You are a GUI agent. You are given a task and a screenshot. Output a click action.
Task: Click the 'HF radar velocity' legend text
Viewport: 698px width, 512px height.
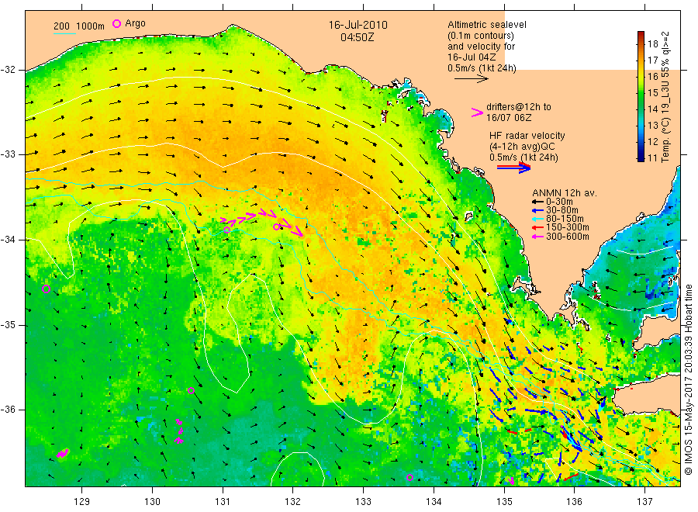(527, 135)
